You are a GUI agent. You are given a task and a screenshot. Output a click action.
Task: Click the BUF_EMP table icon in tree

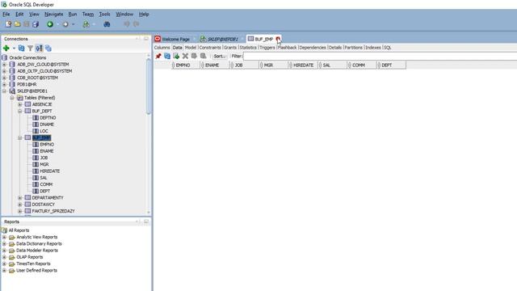(x=27, y=137)
